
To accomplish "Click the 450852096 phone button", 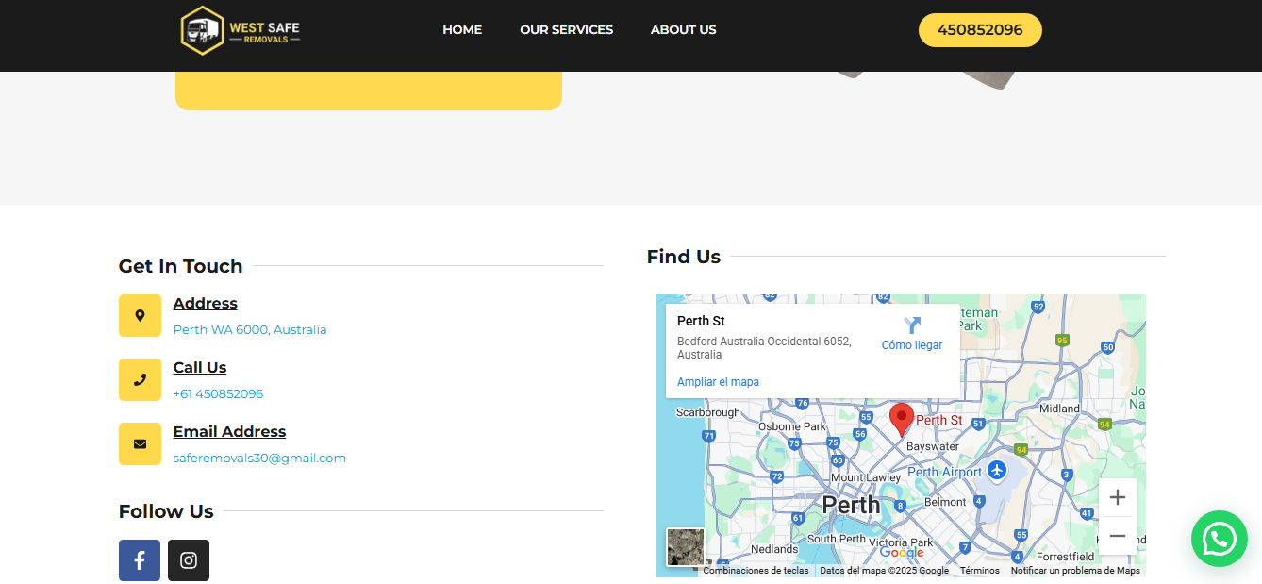I will coord(980,30).
